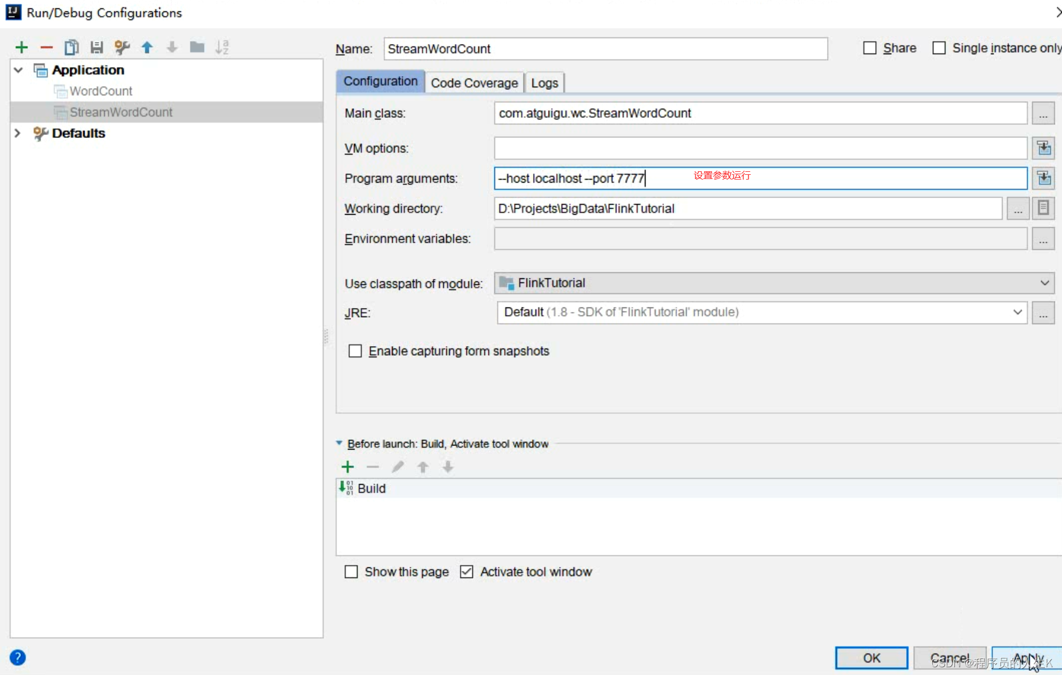Switch to the Logs tab
This screenshot has width=1062, height=675.
[x=544, y=83]
